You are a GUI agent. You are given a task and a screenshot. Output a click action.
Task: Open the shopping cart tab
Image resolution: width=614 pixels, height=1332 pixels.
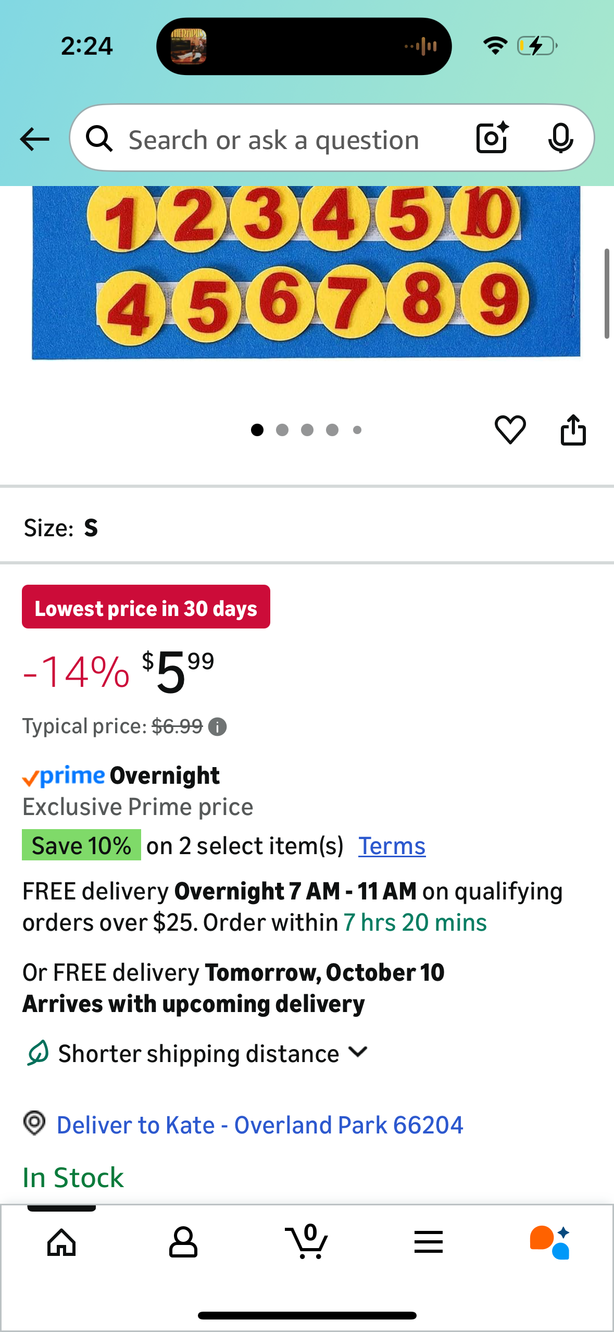(307, 1242)
